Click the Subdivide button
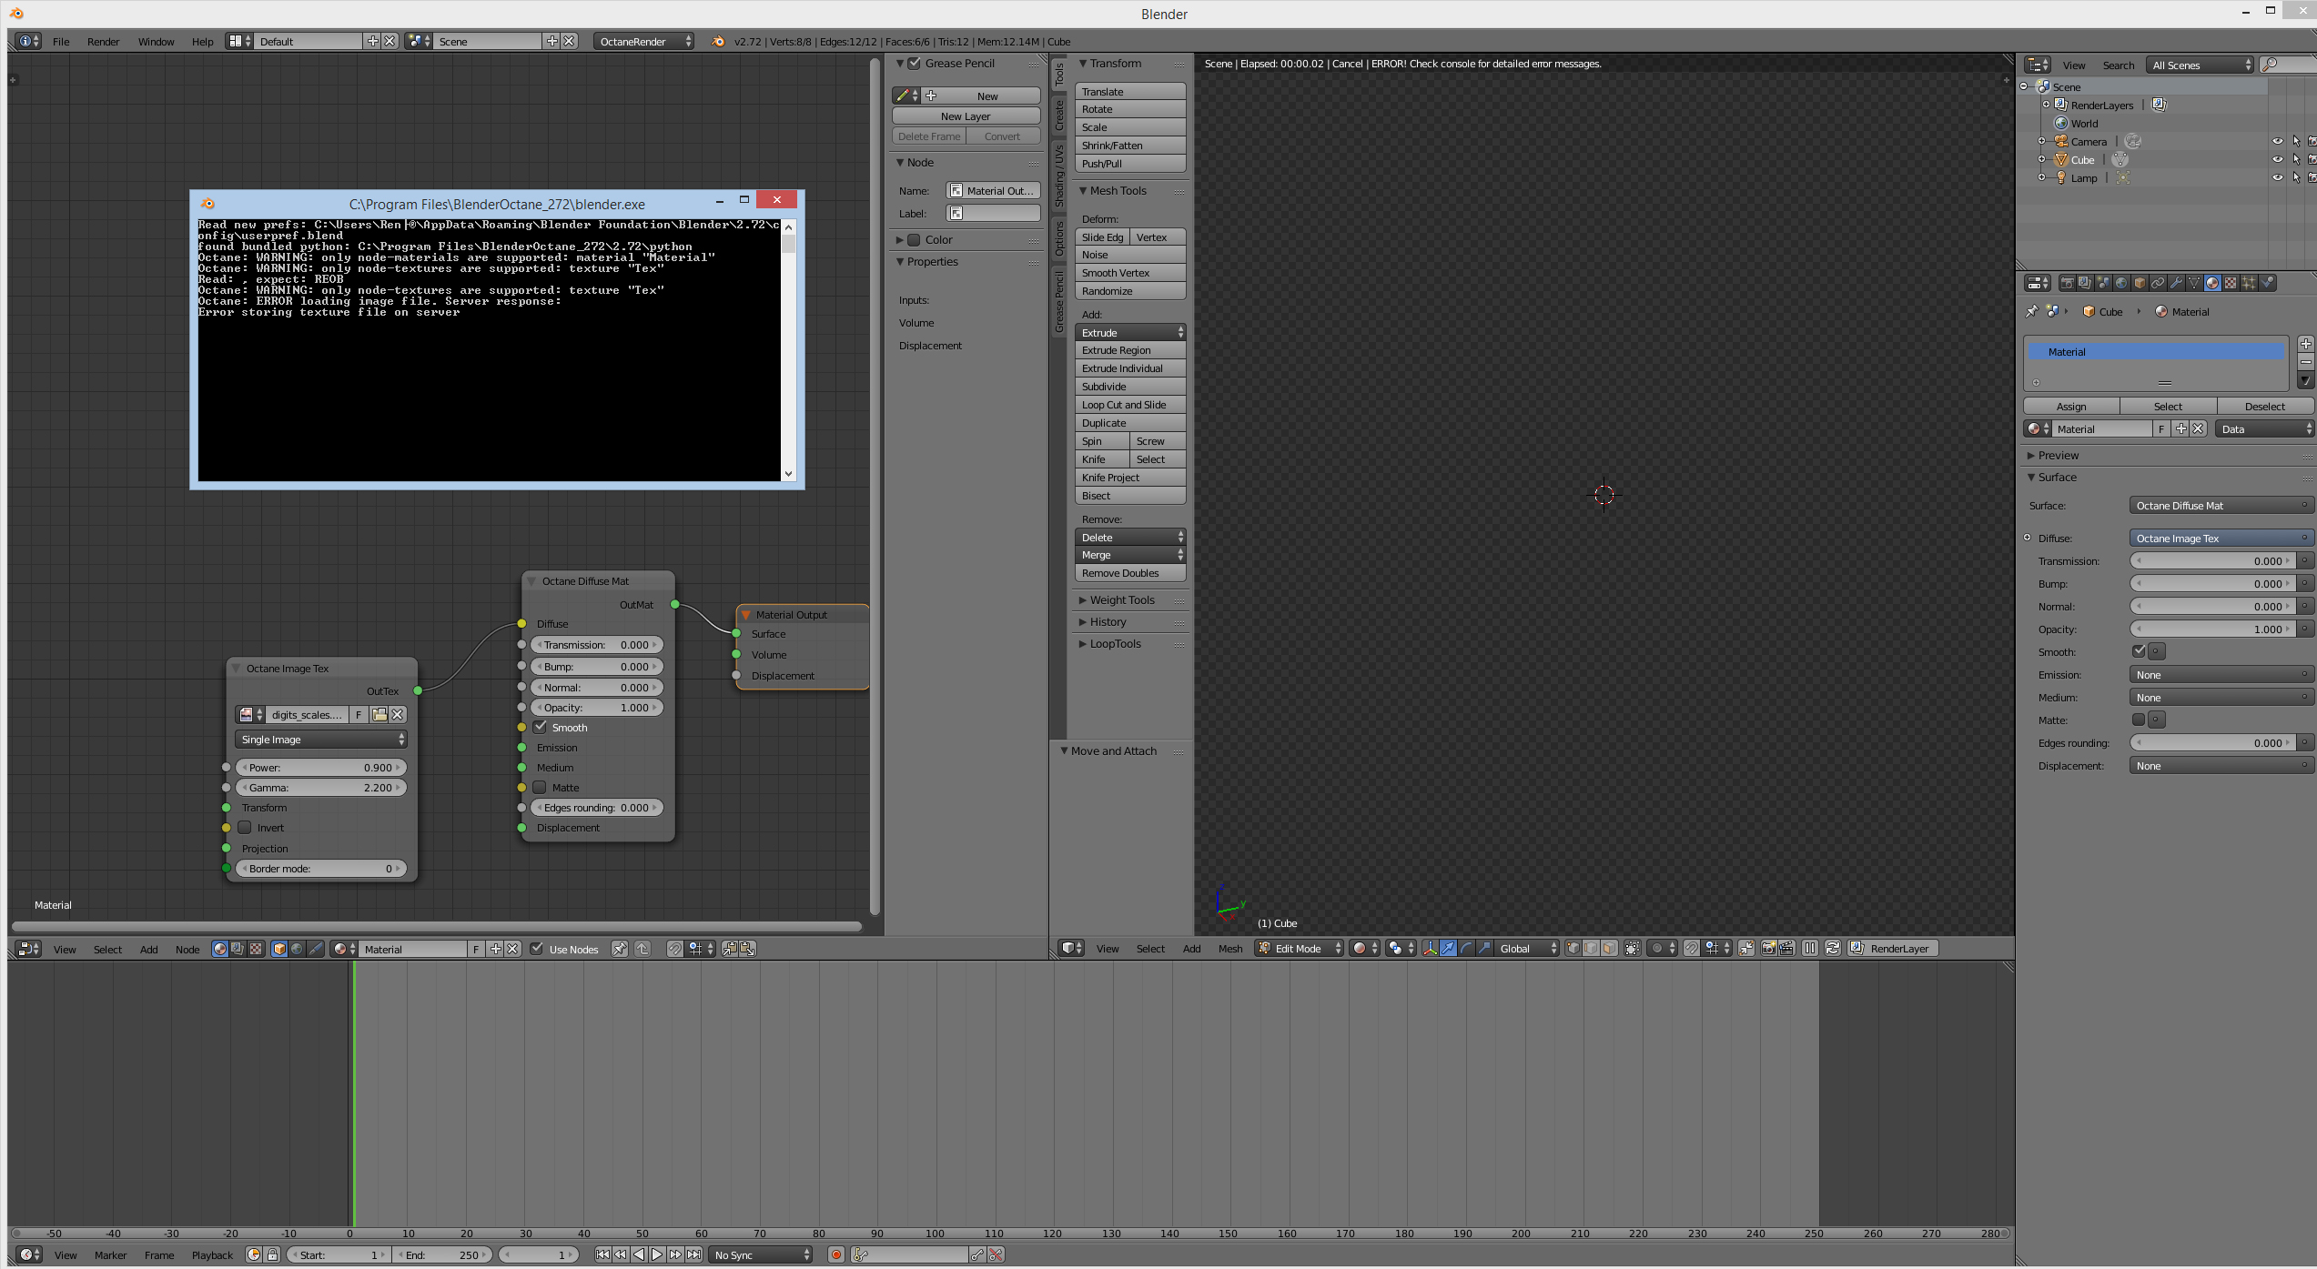The image size is (2317, 1269). [1129, 387]
